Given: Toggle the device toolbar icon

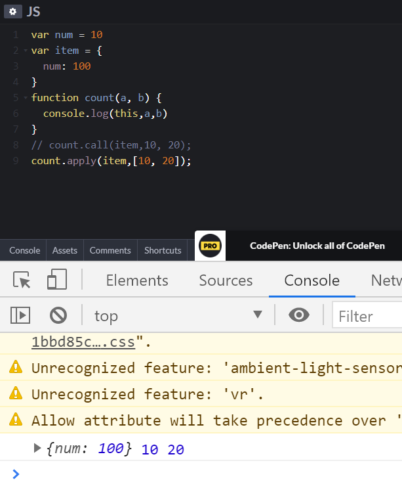Looking at the screenshot, I should (x=56, y=279).
